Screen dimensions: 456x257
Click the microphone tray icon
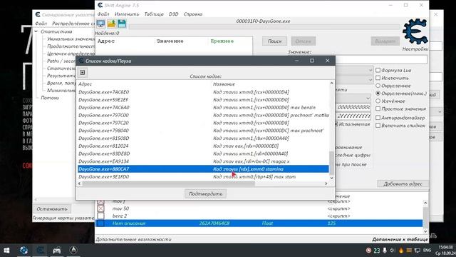(x=385, y=251)
